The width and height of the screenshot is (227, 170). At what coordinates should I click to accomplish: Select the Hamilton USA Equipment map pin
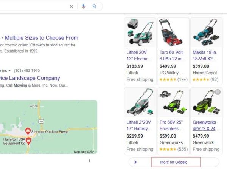click(28, 141)
